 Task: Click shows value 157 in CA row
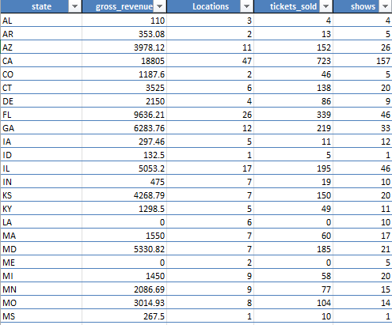point(383,61)
